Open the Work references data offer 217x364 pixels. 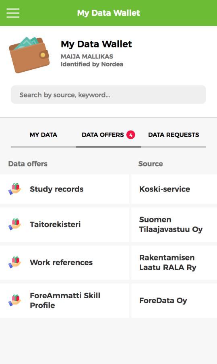[64, 262]
